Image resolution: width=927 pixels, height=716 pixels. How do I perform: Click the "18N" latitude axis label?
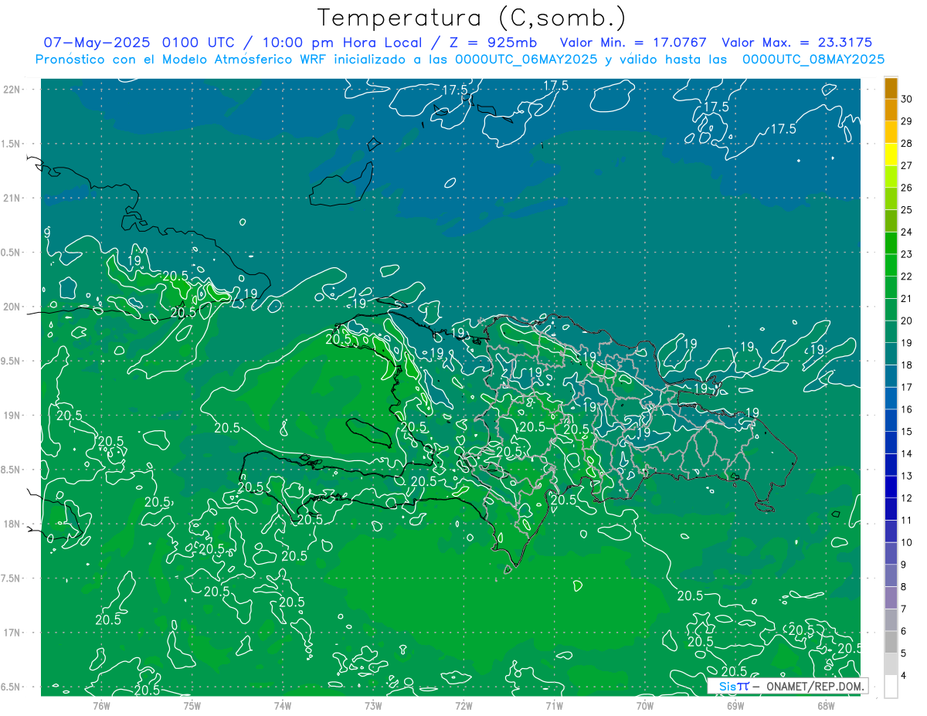click(x=12, y=524)
